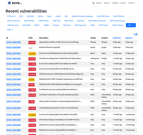This screenshot has height=135, width=143.
Task: Open vulnerability GCVE-1-2025-0039
Action: tap(14, 74)
